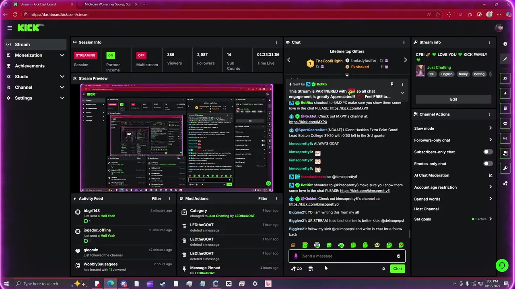Screen dimensions: 515x289
Task: Click the microphone icon in the message box
Action: (296, 256)
